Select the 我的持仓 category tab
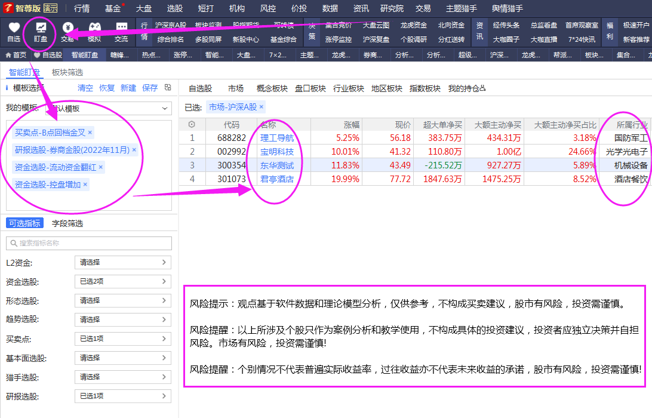This screenshot has height=418, width=652. [x=466, y=88]
